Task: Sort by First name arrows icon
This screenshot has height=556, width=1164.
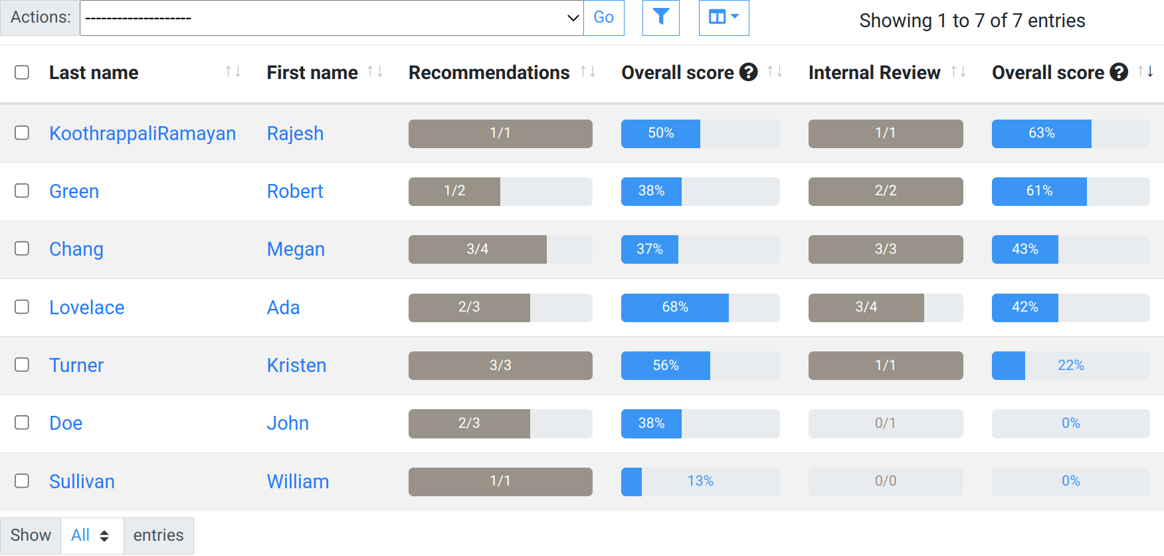Action: [x=375, y=72]
